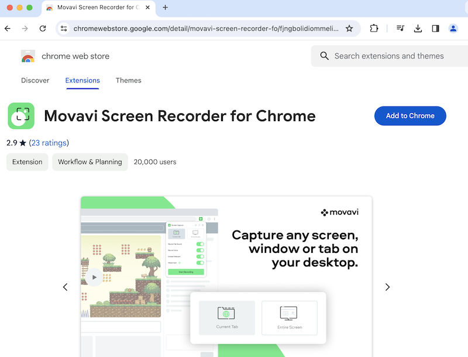
Task: Switch to the Extensions tab
Action: click(82, 80)
